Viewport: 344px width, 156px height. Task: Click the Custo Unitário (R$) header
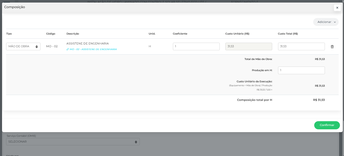tap(237, 34)
